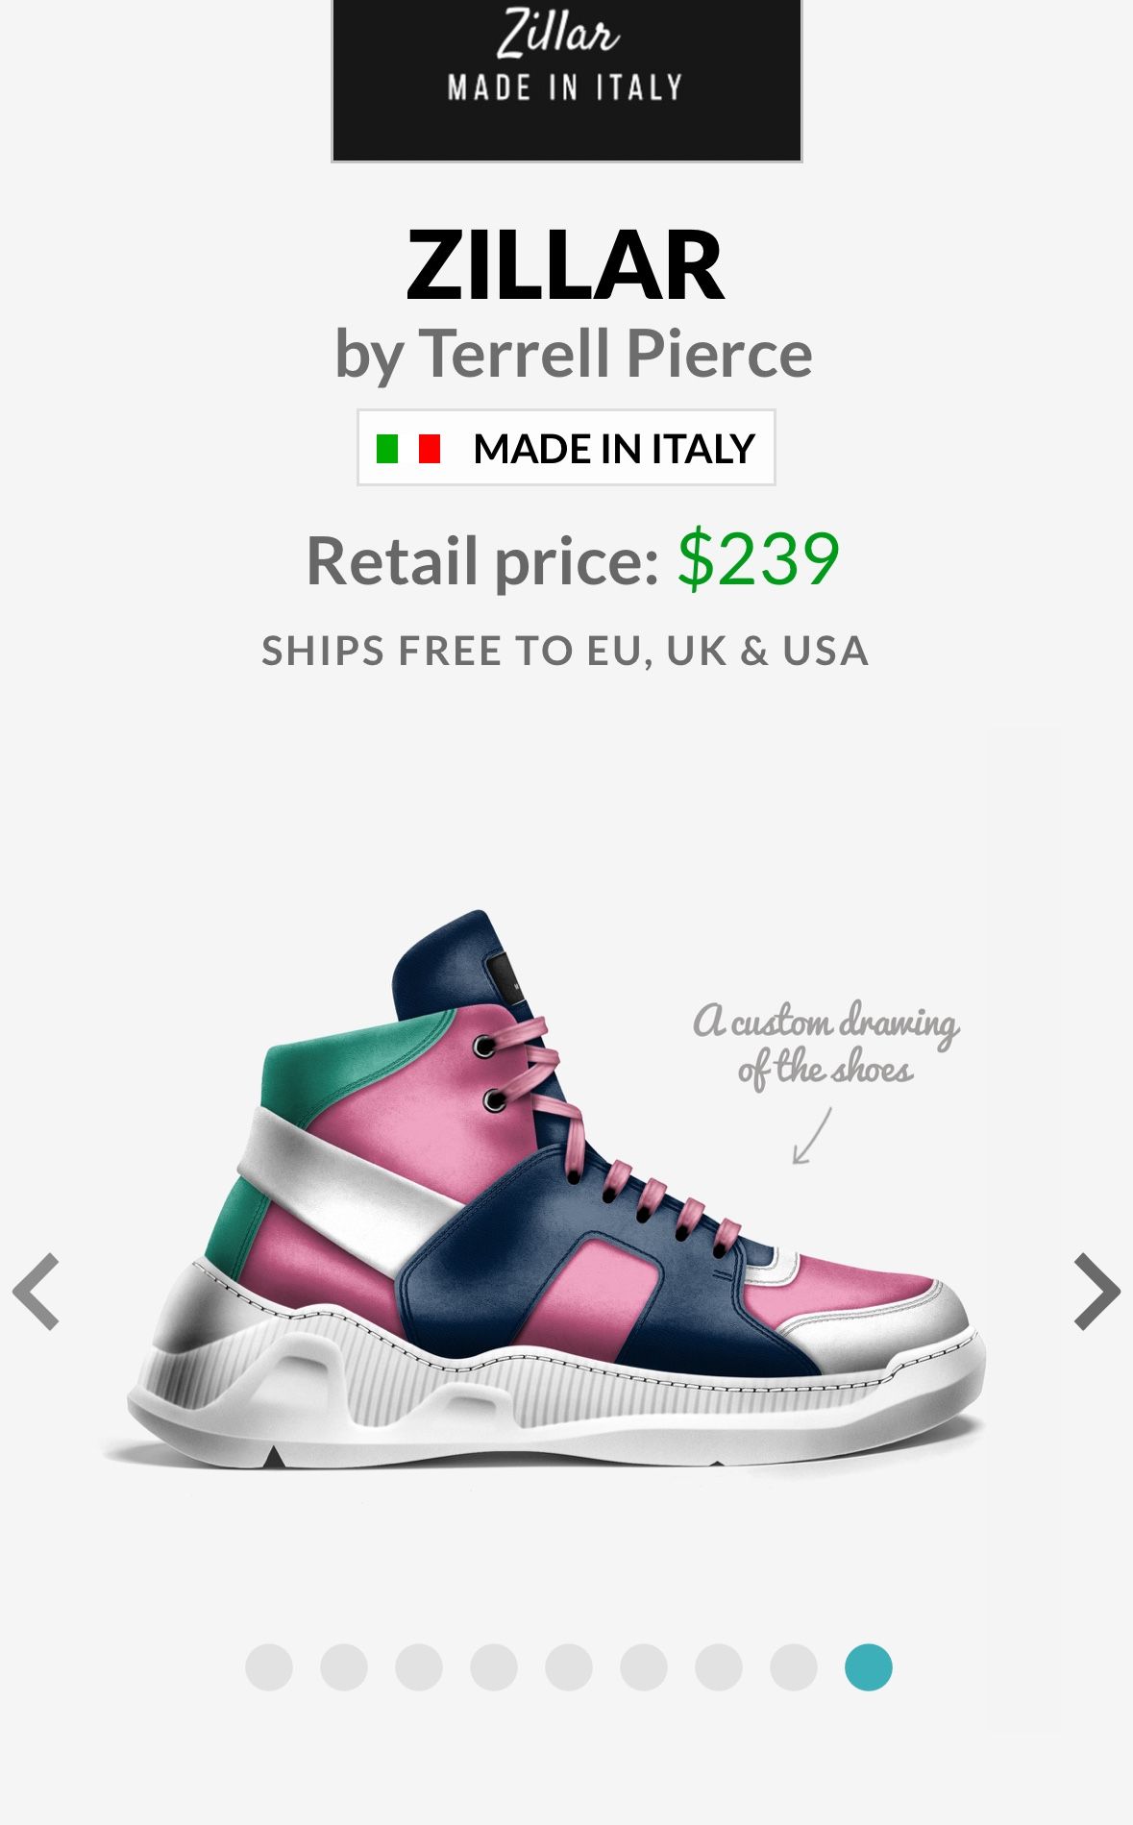Jump to the fourth carousel dot
1133x1825 pixels.
(x=494, y=1666)
